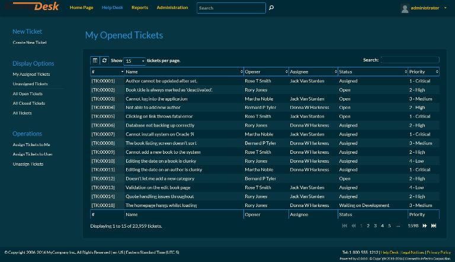Open the Help Desk menu

[x=113, y=8]
